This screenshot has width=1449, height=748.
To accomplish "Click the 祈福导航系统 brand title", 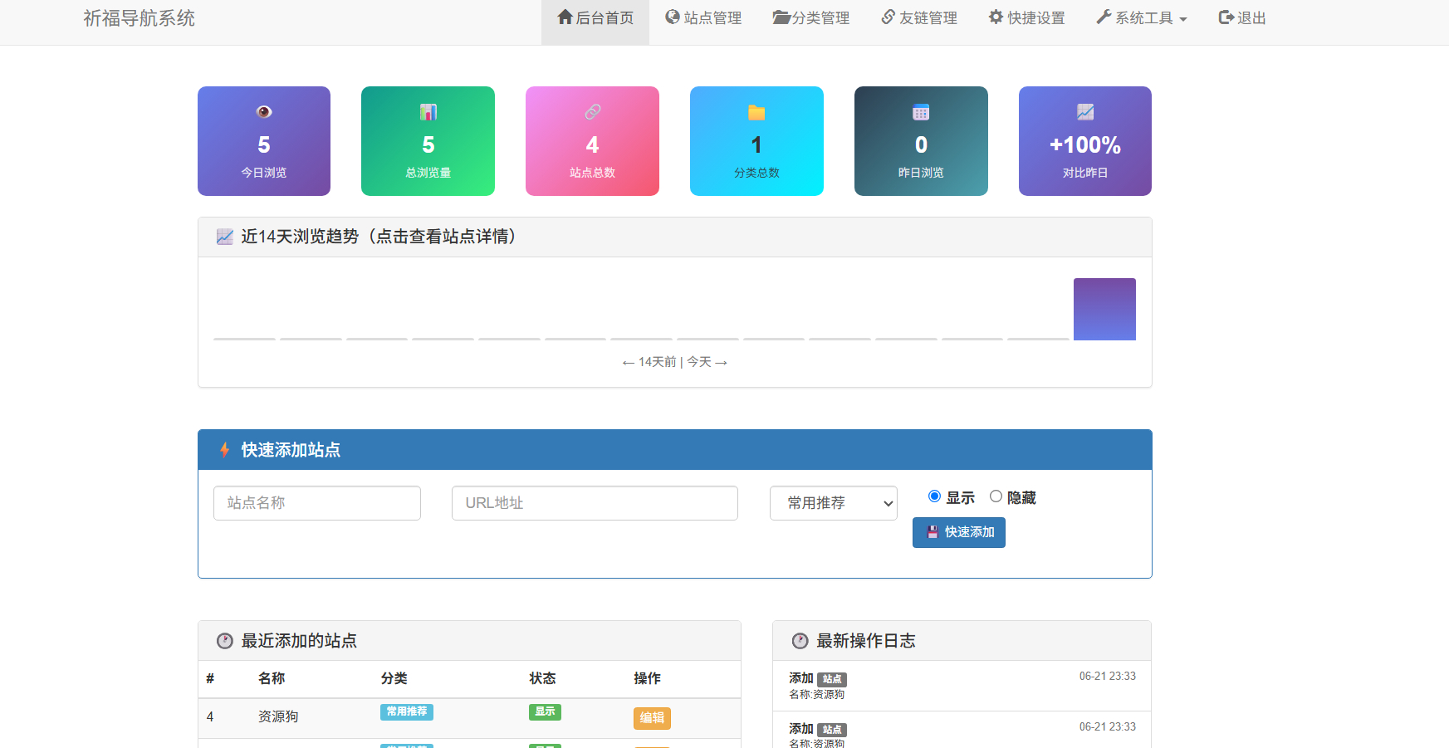I will (139, 18).
